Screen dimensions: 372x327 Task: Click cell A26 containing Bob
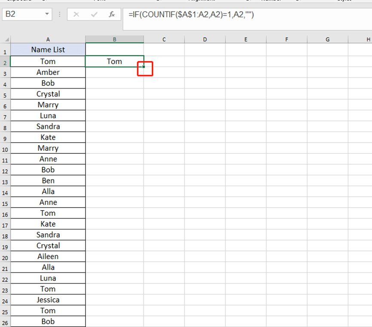pos(48,321)
